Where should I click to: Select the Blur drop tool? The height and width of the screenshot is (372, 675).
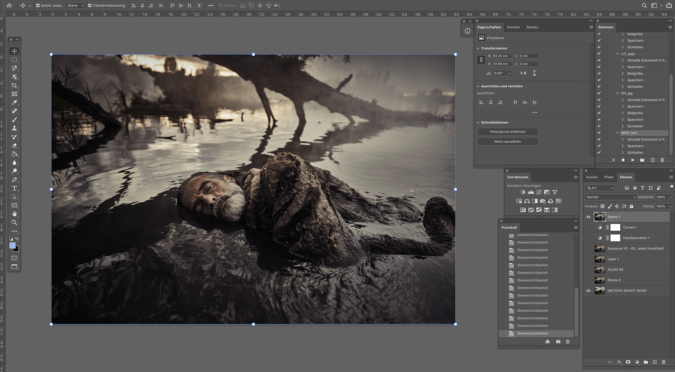coord(14,163)
